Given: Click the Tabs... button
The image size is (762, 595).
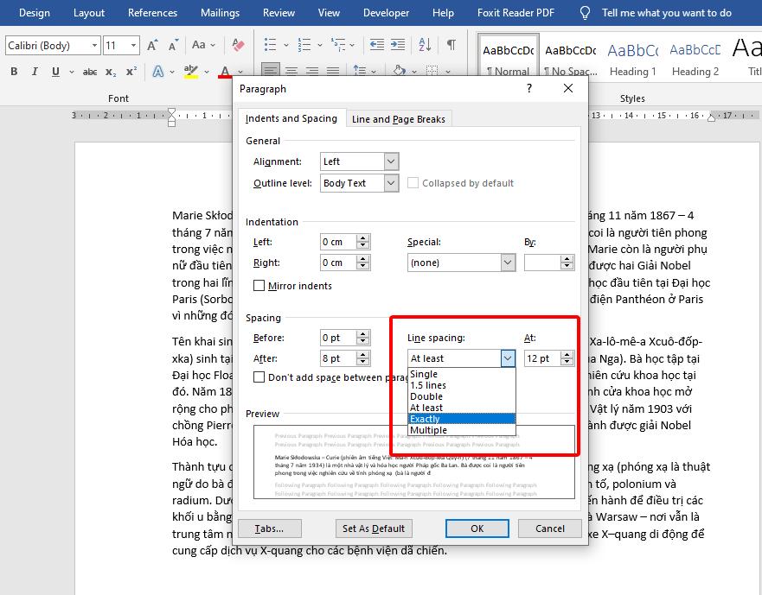Looking at the screenshot, I should click(271, 528).
